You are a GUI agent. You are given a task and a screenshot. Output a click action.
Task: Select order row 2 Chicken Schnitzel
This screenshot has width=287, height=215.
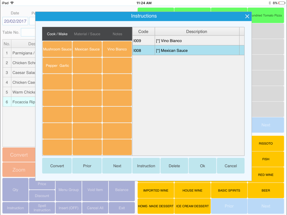[19, 63]
